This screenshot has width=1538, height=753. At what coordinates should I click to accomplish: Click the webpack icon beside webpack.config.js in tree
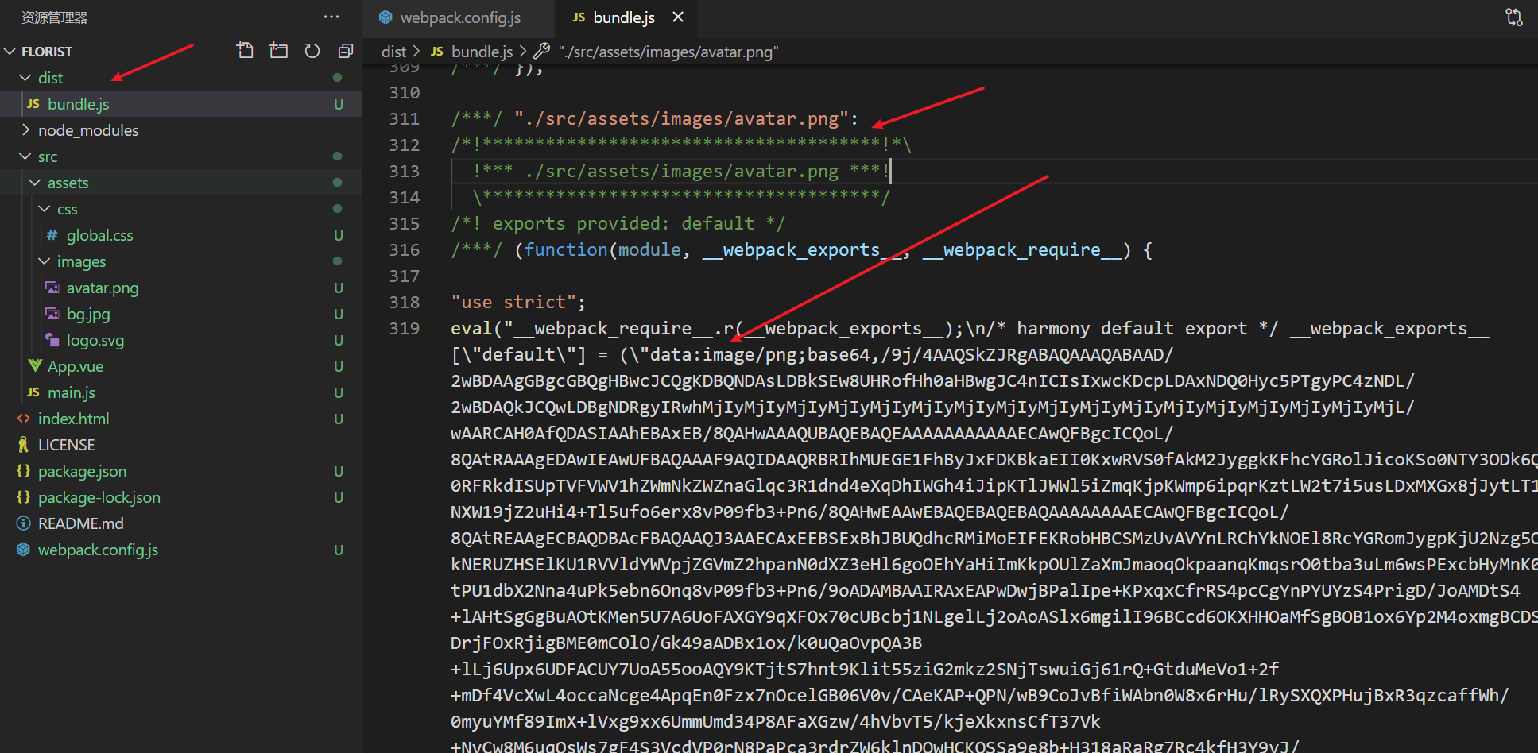[24, 550]
